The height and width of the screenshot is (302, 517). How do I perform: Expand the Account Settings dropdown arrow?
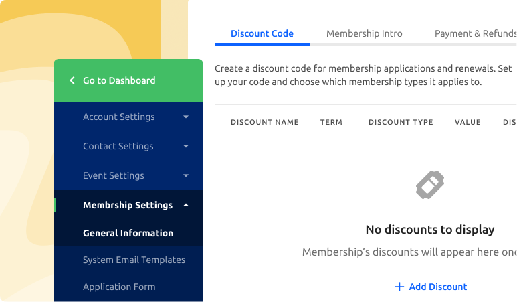click(186, 117)
